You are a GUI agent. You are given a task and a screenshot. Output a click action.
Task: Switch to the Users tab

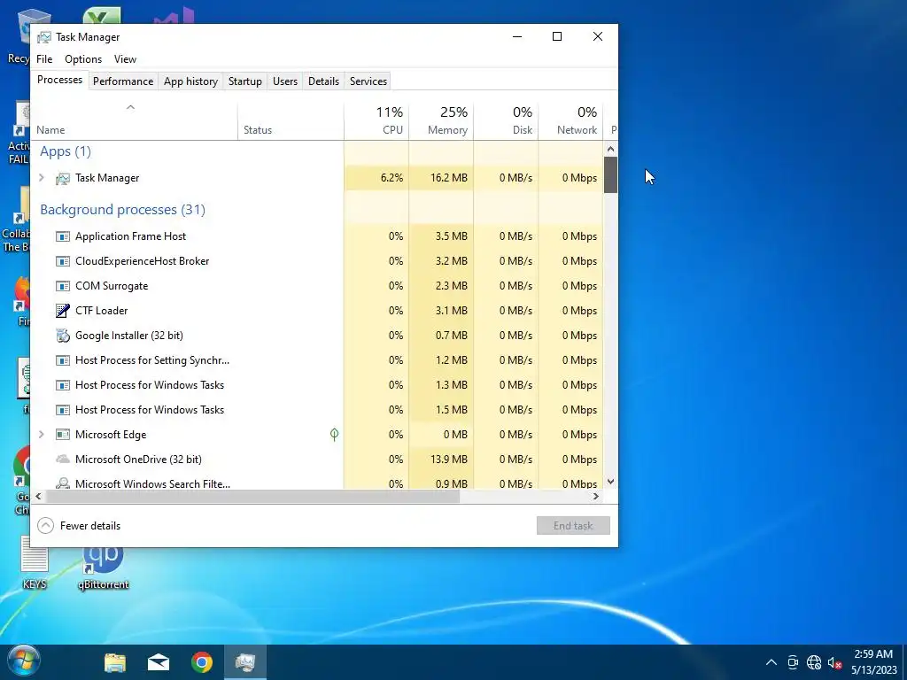pyautogui.click(x=285, y=81)
